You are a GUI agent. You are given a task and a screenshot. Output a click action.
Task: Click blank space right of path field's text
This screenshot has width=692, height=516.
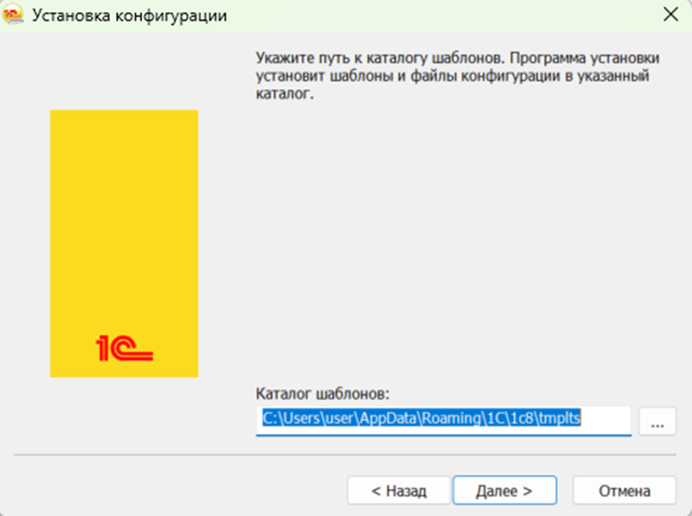613,420
